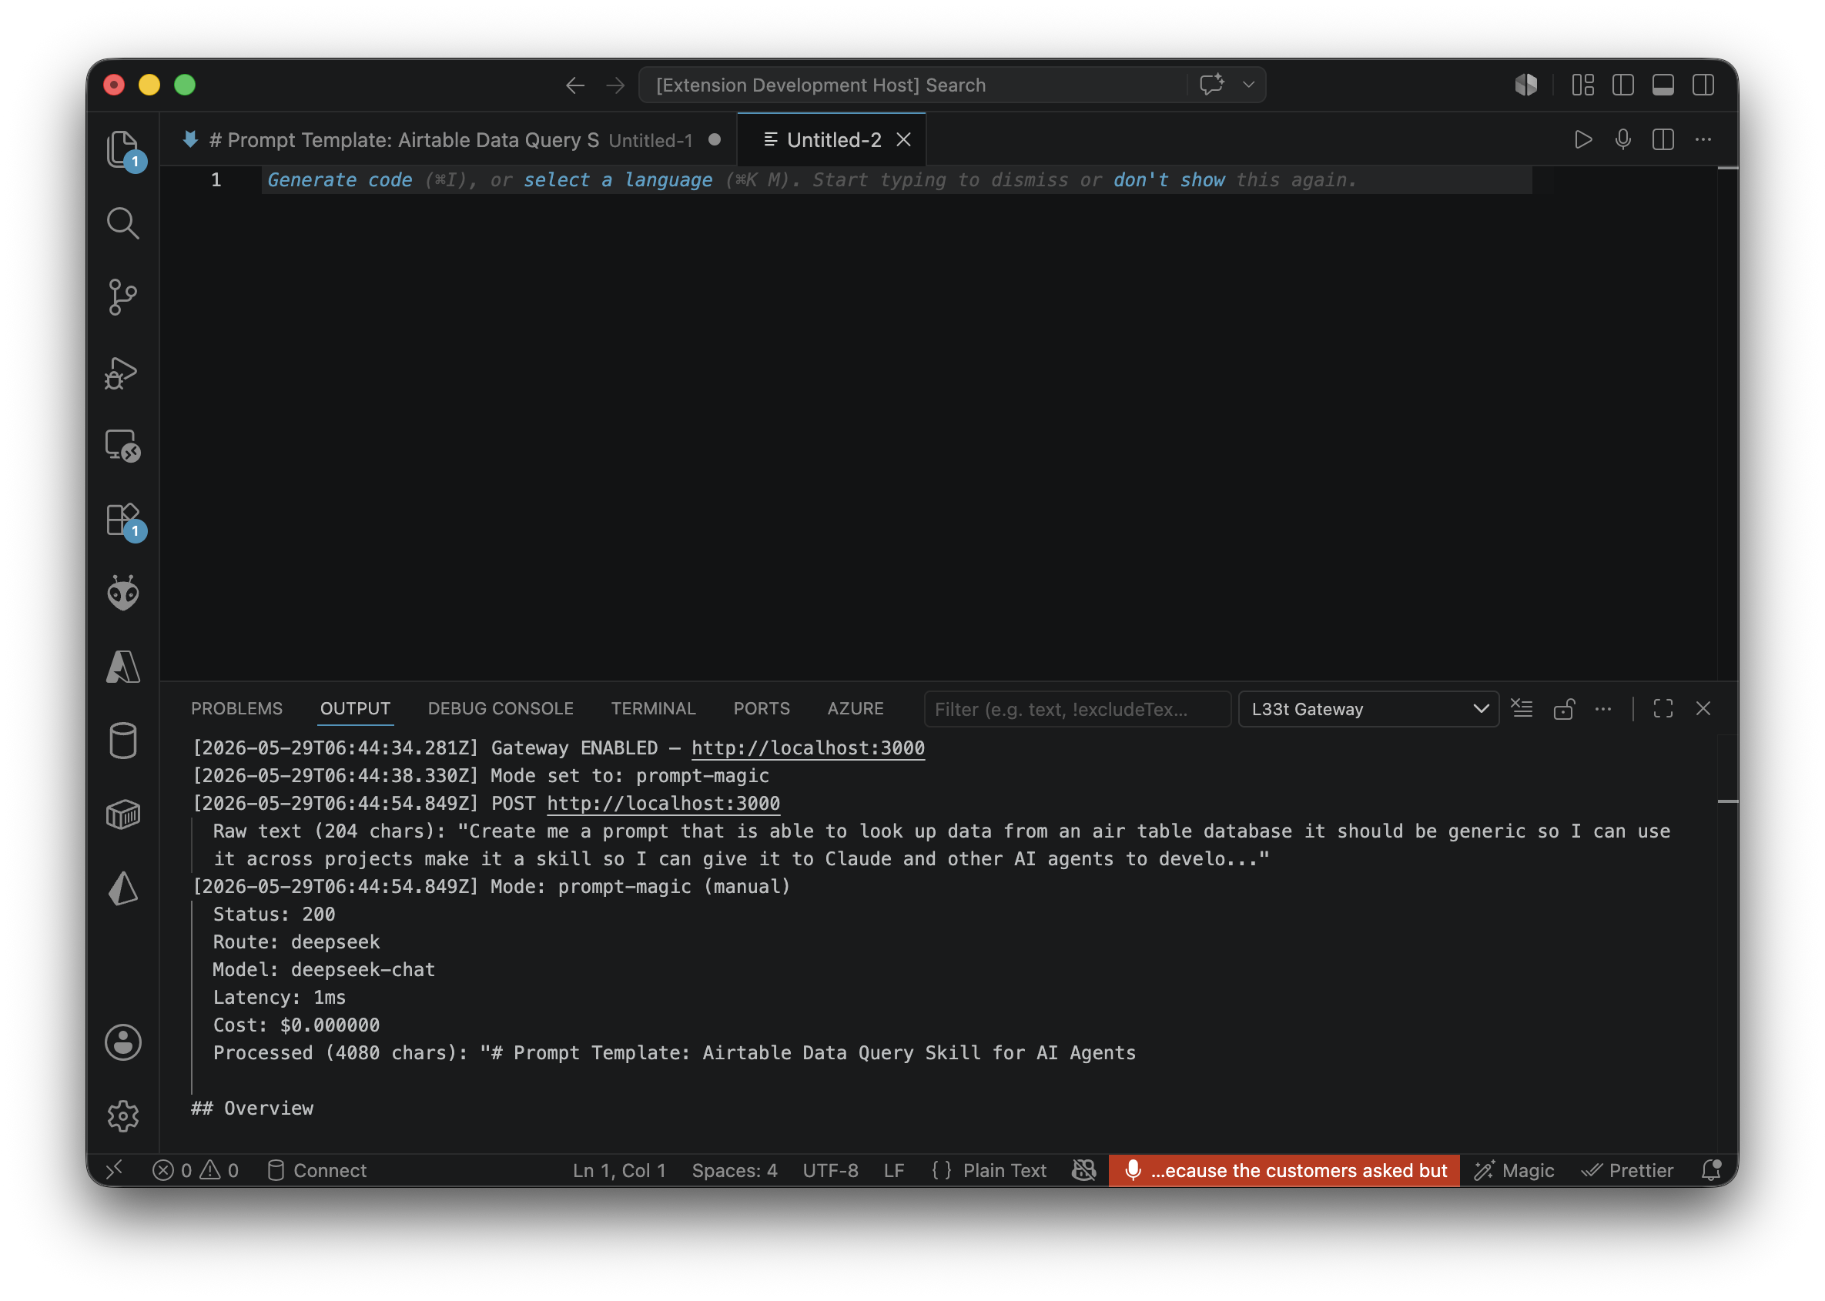
Task: Toggle the primary side bar
Action: tap(1624, 85)
